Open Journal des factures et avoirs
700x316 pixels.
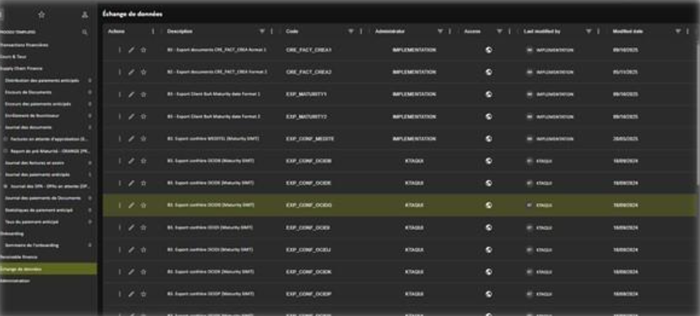pos(34,162)
